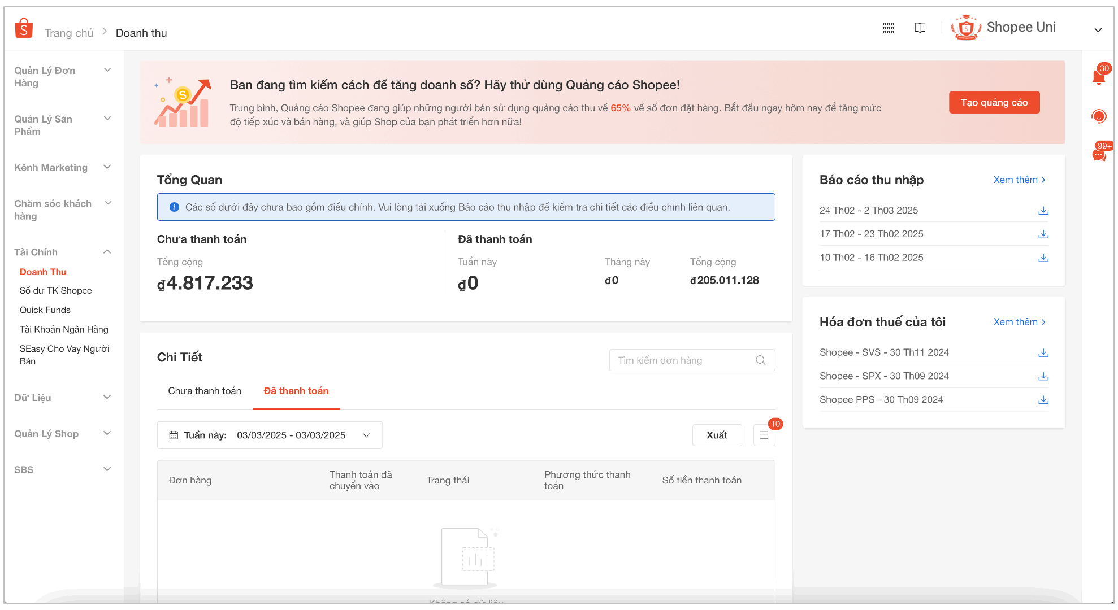Open the seller education book icon
1118x610 pixels.
point(920,28)
